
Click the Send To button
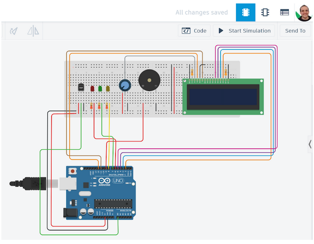[295, 30]
